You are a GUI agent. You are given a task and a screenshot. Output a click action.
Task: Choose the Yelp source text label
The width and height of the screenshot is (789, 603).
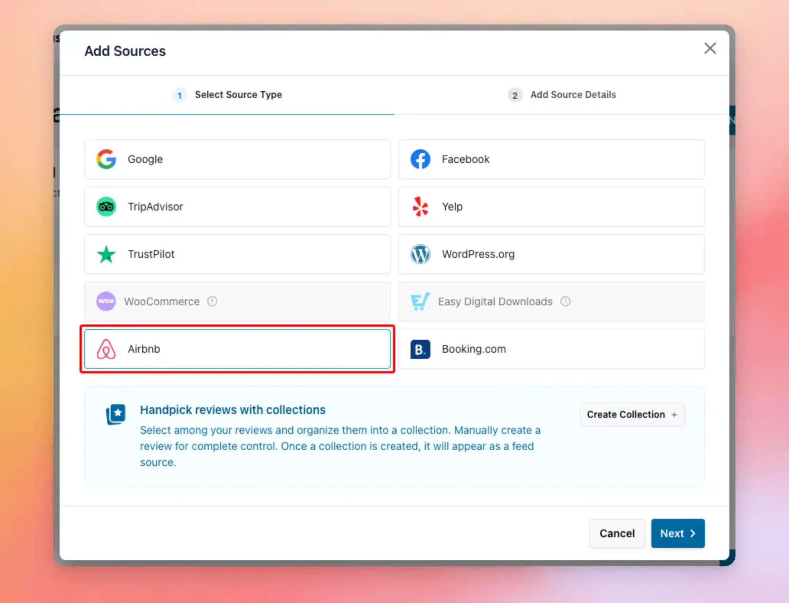click(452, 207)
